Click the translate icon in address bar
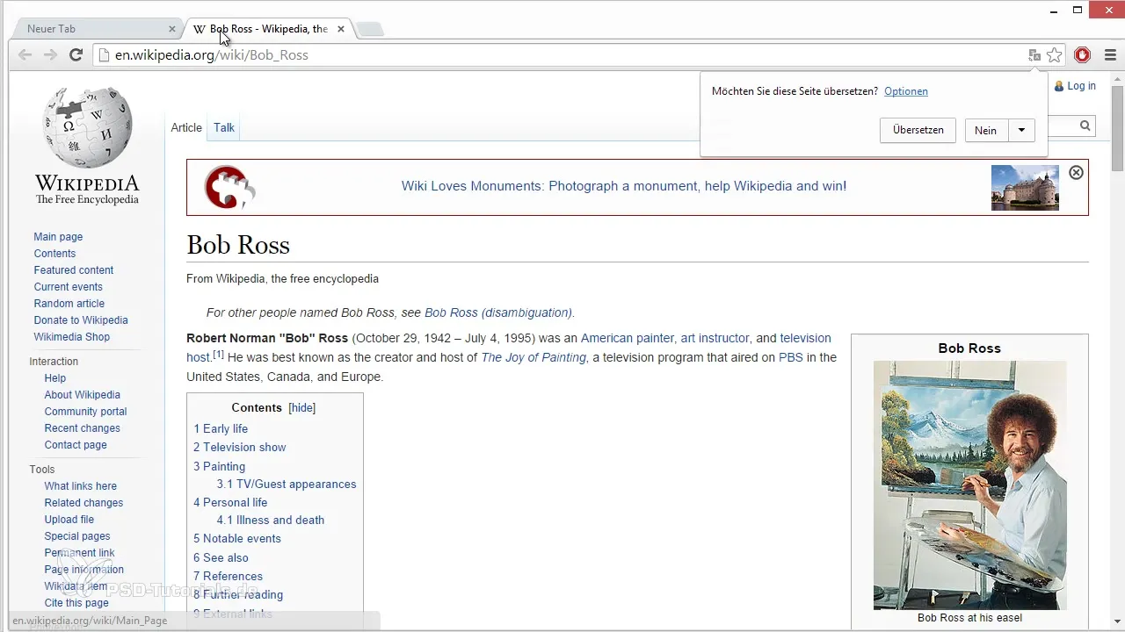 coord(1035,55)
